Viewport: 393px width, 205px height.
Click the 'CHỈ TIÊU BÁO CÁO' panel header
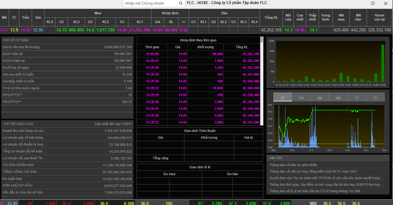tap(67, 124)
